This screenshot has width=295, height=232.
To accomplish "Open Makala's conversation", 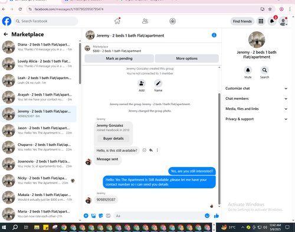I will tap(38, 197).
